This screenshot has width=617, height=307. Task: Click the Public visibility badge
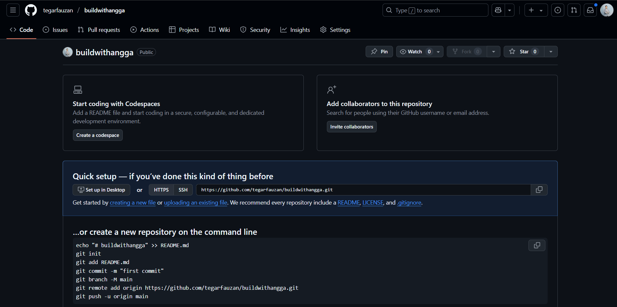point(146,52)
